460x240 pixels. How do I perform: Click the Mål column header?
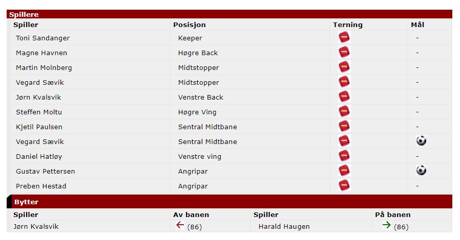click(417, 25)
